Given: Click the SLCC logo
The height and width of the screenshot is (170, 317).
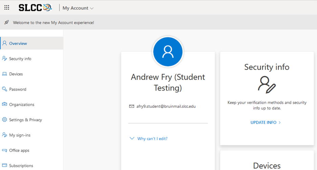Looking at the screenshot, I should tap(35, 8).
